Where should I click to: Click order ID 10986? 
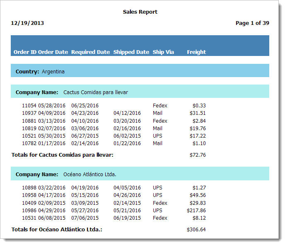tap(29, 211)
